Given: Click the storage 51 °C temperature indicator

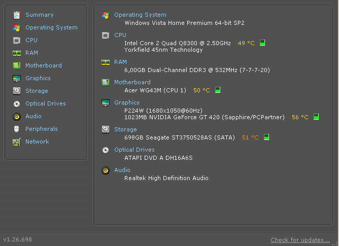Looking at the screenshot, I should (266, 137).
